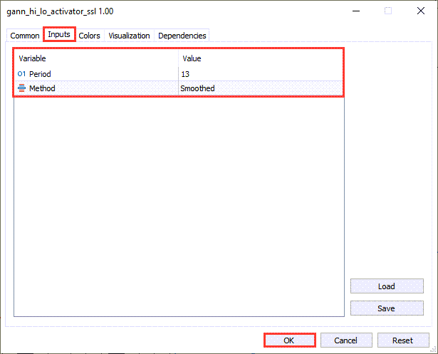
Task: Select the Method variable row
Action: [179, 88]
